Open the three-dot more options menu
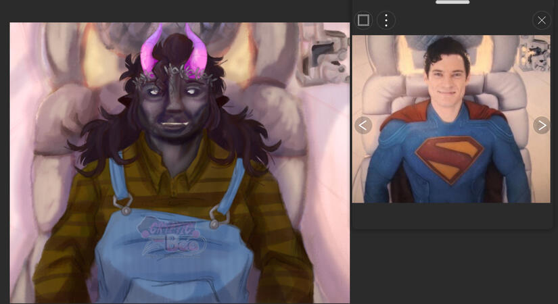The width and height of the screenshot is (558, 304). pyautogui.click(x=386, y=20)
